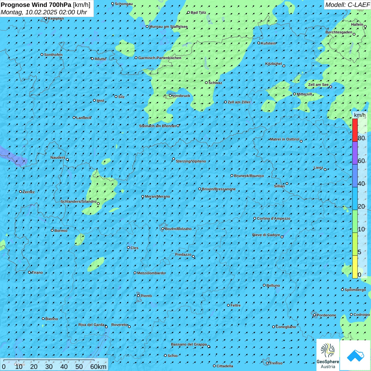Click the Meran/Merano label
This screenshot has height=371, width=371.
tap(157, 196)
